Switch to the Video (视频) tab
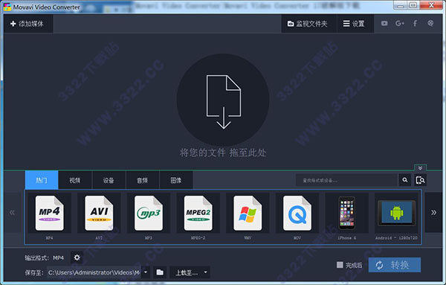Viewport: 446px width, 285px height. (75, 180)
